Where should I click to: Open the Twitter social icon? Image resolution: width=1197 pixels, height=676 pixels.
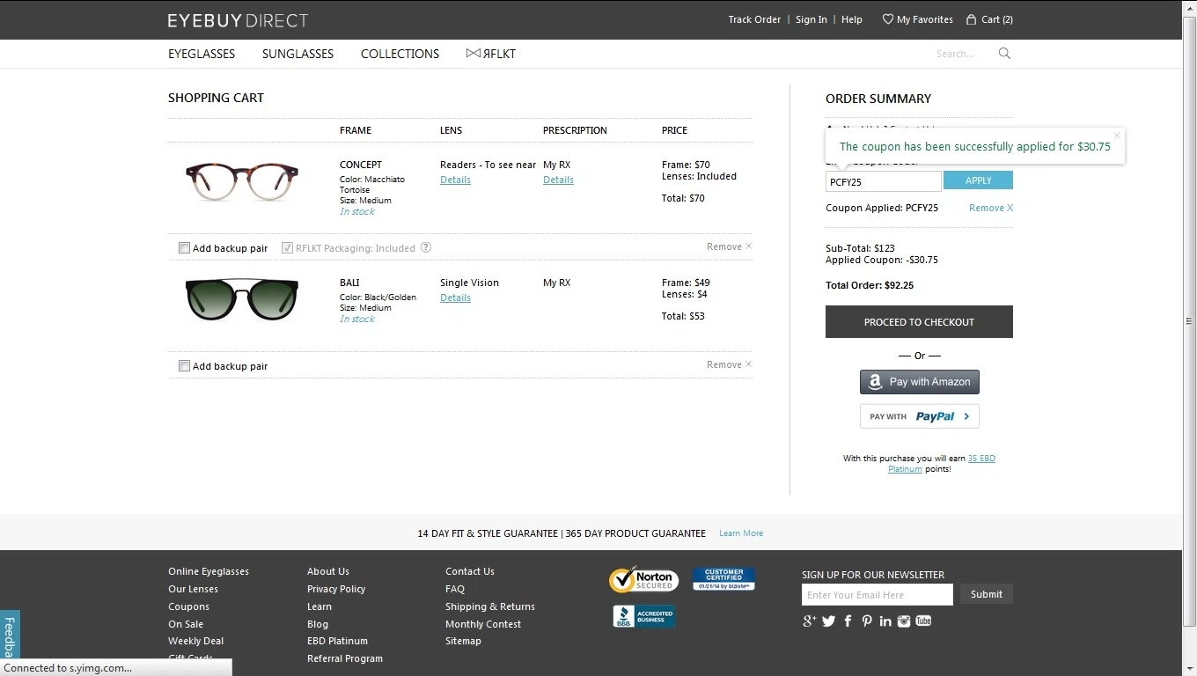(x=828, y=621)
